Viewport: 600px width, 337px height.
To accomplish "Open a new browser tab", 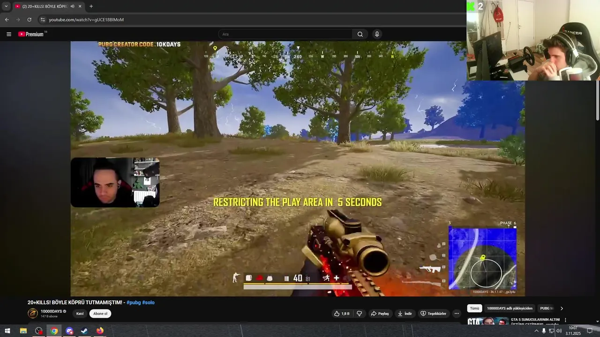I will click(91, 6).
